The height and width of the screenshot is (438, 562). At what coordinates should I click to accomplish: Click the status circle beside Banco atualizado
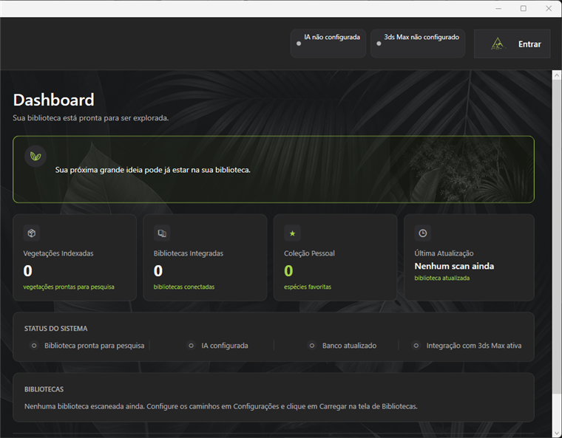[312, 346]
